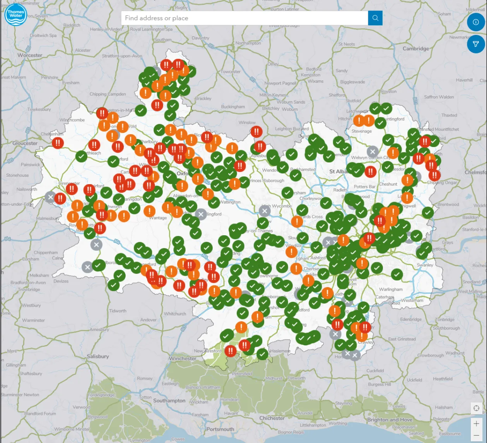This screenshot has width=487, height=443.
Task: Click the Thames Water logo
Action: [15, 15]
